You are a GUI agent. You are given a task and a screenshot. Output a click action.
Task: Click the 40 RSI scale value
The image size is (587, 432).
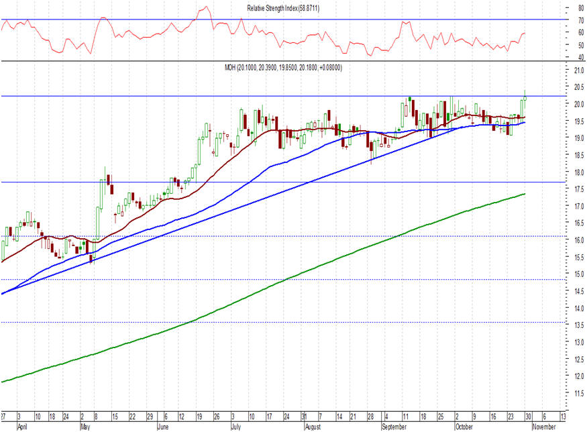[581, 58]
